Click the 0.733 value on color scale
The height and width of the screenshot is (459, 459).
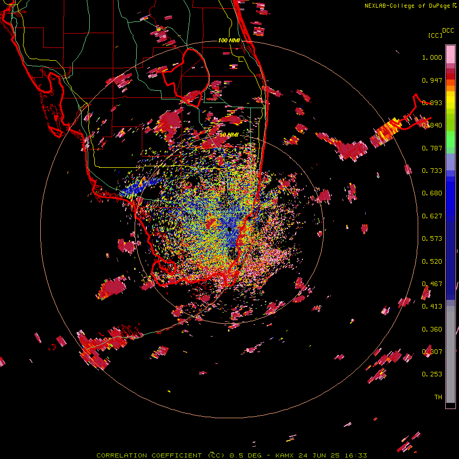coord(432,171)
